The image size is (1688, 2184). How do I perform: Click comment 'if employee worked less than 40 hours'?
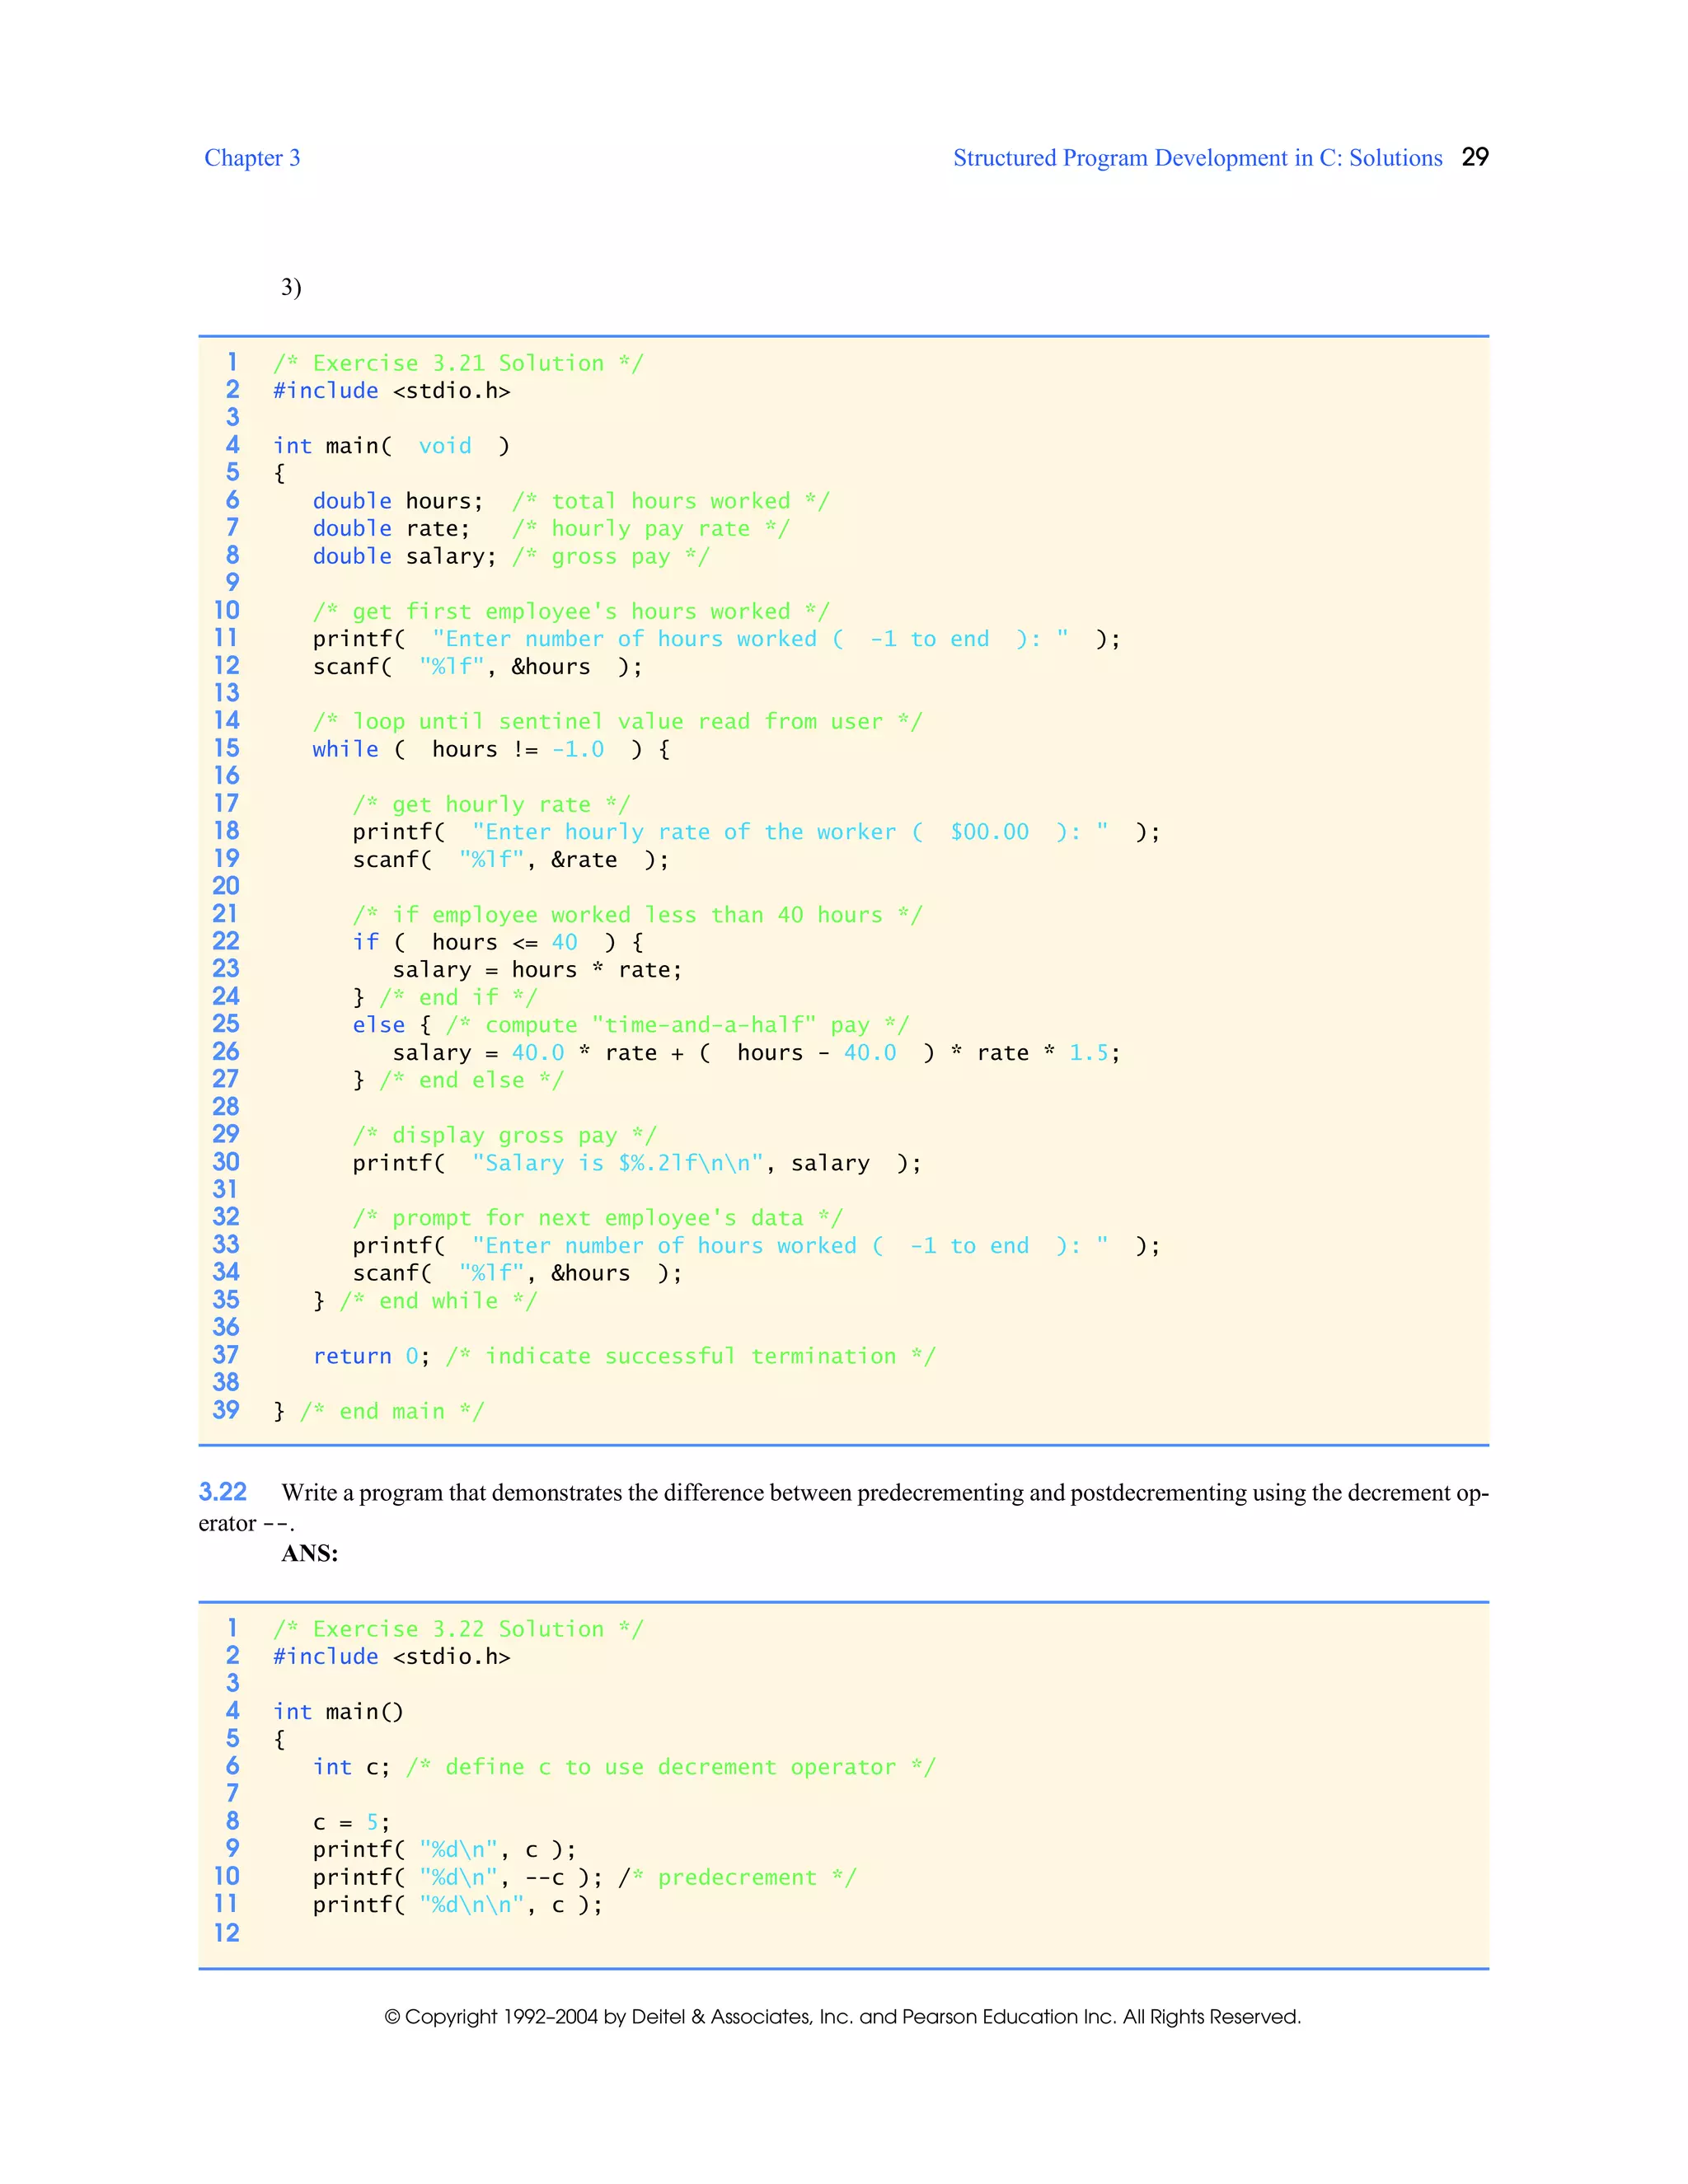[637, 915]
